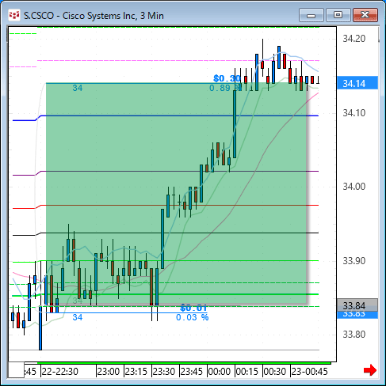Minimize the S.CSCO chart window
This screenshot has width=386, height=386.
tap(311, 15)
